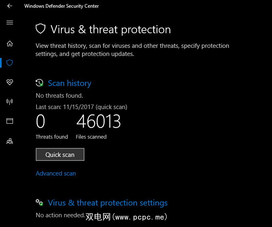Click the Scan history clock icon
The height and width of the screenshot is (227, 272).
coord(39,83)
